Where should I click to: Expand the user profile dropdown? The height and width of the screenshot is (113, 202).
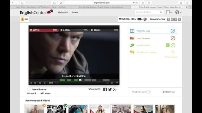[x=169, y=12]
